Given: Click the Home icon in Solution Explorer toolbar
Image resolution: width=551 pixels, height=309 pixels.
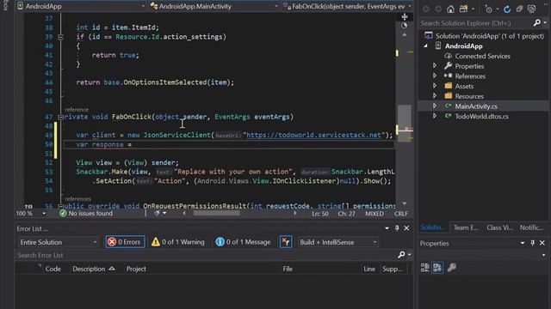Looking at the screenshot, I should click(450, 9).
